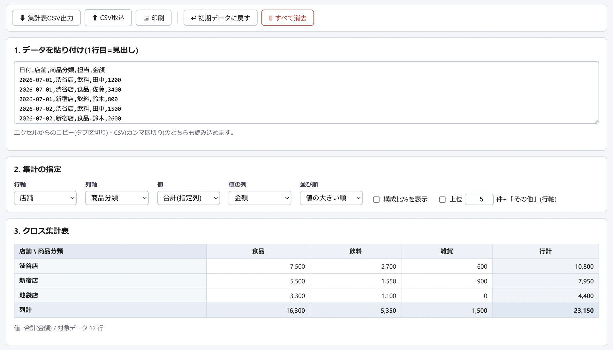
Task: Enable the 構成比%を表示 checkbox
Action: click(x=376, y=199)
